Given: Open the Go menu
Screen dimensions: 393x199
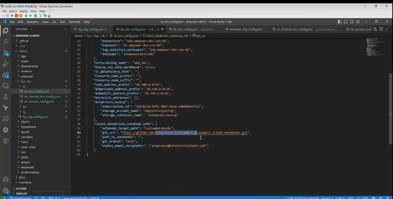Looking at the screenshot, I should point(54,22).
